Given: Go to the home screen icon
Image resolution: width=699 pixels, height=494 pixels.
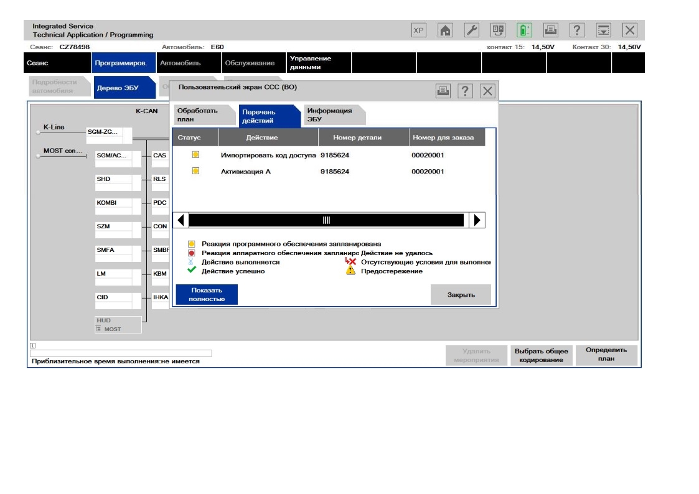Looking at the screenshot, I should click(445, 30).
